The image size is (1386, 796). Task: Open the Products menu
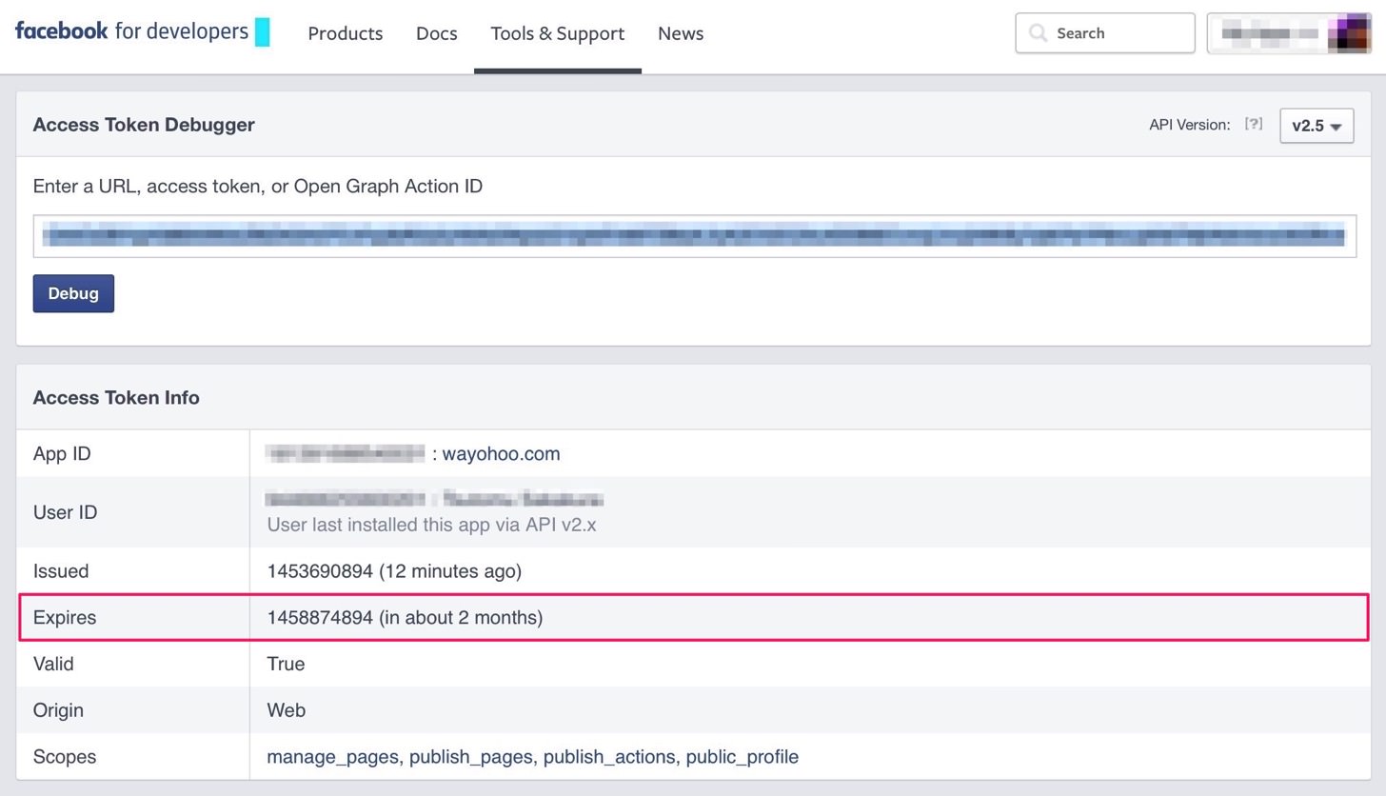pos(346,33)
